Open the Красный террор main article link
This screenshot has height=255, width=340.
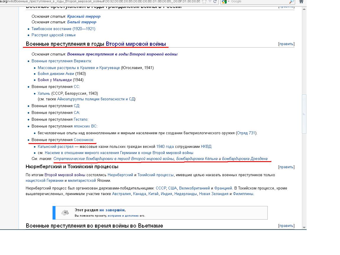(x=84, y=16)
